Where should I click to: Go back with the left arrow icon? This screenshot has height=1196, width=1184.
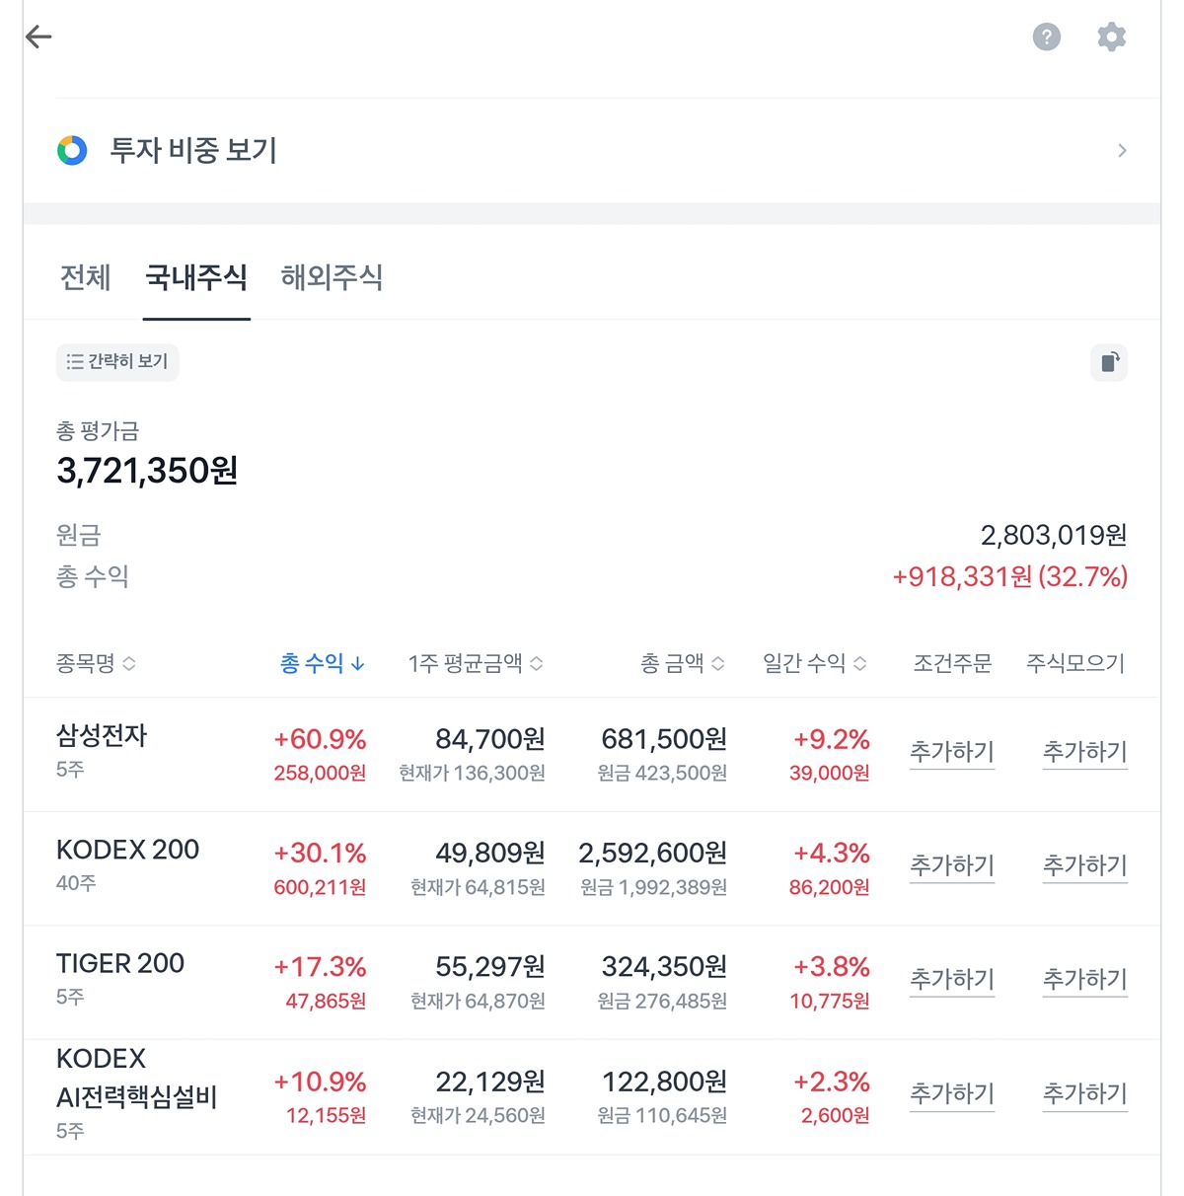coord(38,37)
